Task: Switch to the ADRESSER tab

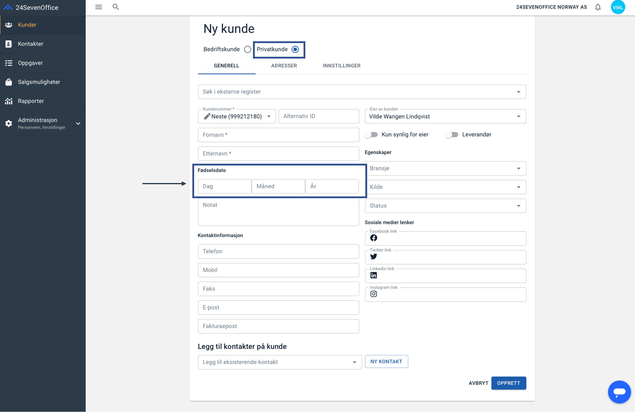Action: (284, 66)
